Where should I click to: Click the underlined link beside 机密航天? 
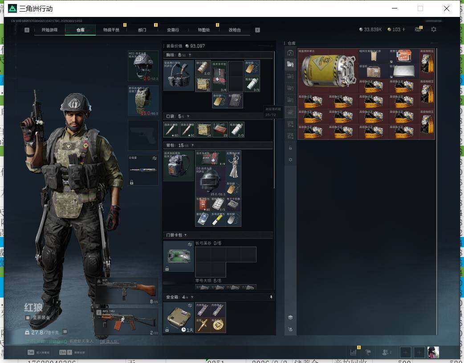tap(110, 341)
